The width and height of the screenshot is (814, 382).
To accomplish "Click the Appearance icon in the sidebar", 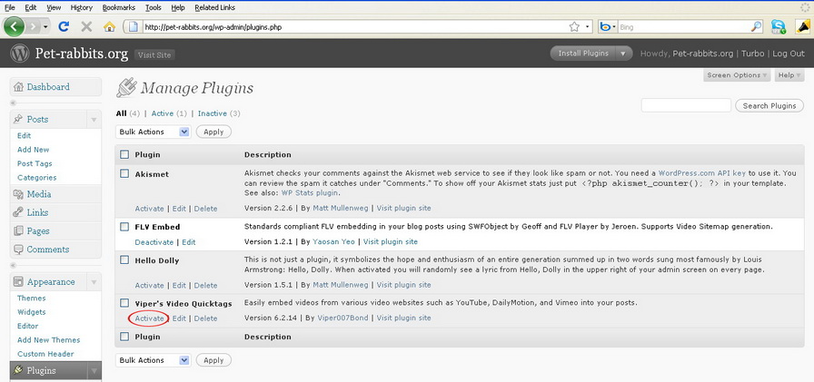I will [x=19, y=282].
